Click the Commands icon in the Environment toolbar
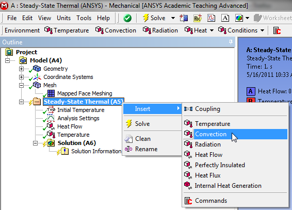292x210 pixels. coord(277,30)
